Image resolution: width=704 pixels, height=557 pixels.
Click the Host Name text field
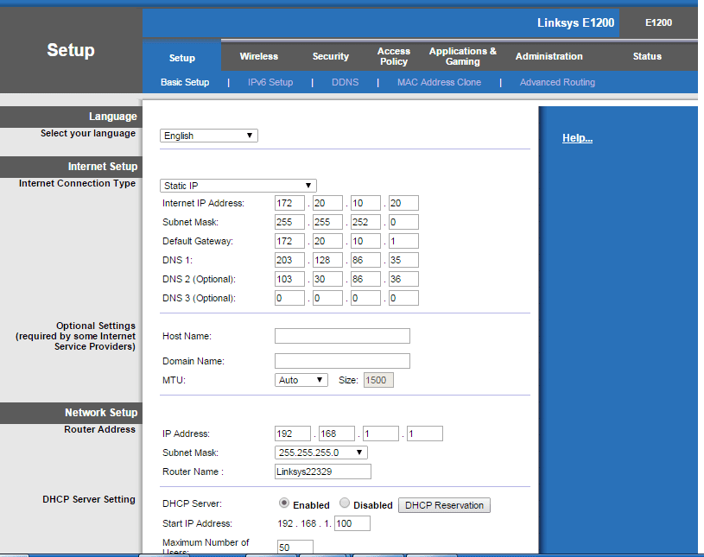(342, 336)
